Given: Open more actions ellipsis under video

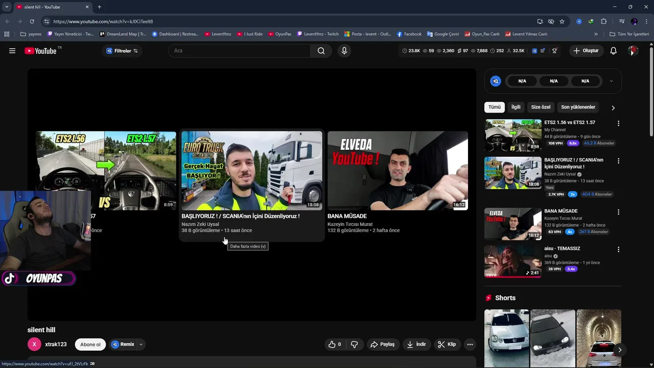Looking at the screenshot, I should [470, 344].
